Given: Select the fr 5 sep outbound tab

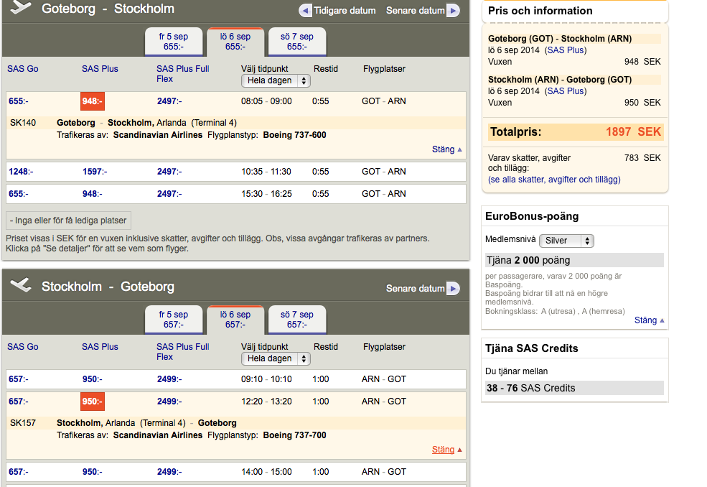Looking at the screenshot, I should click(173, 42).
